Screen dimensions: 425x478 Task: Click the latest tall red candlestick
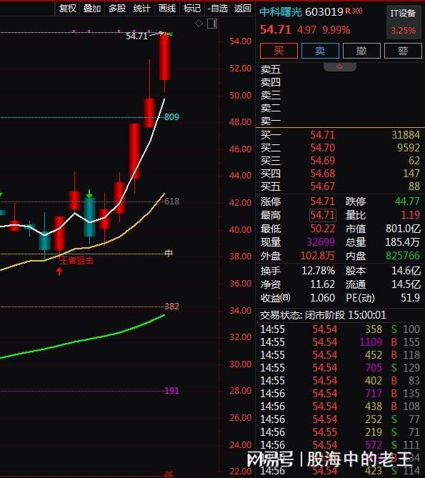pyautogui.click(x=164, y=57)
